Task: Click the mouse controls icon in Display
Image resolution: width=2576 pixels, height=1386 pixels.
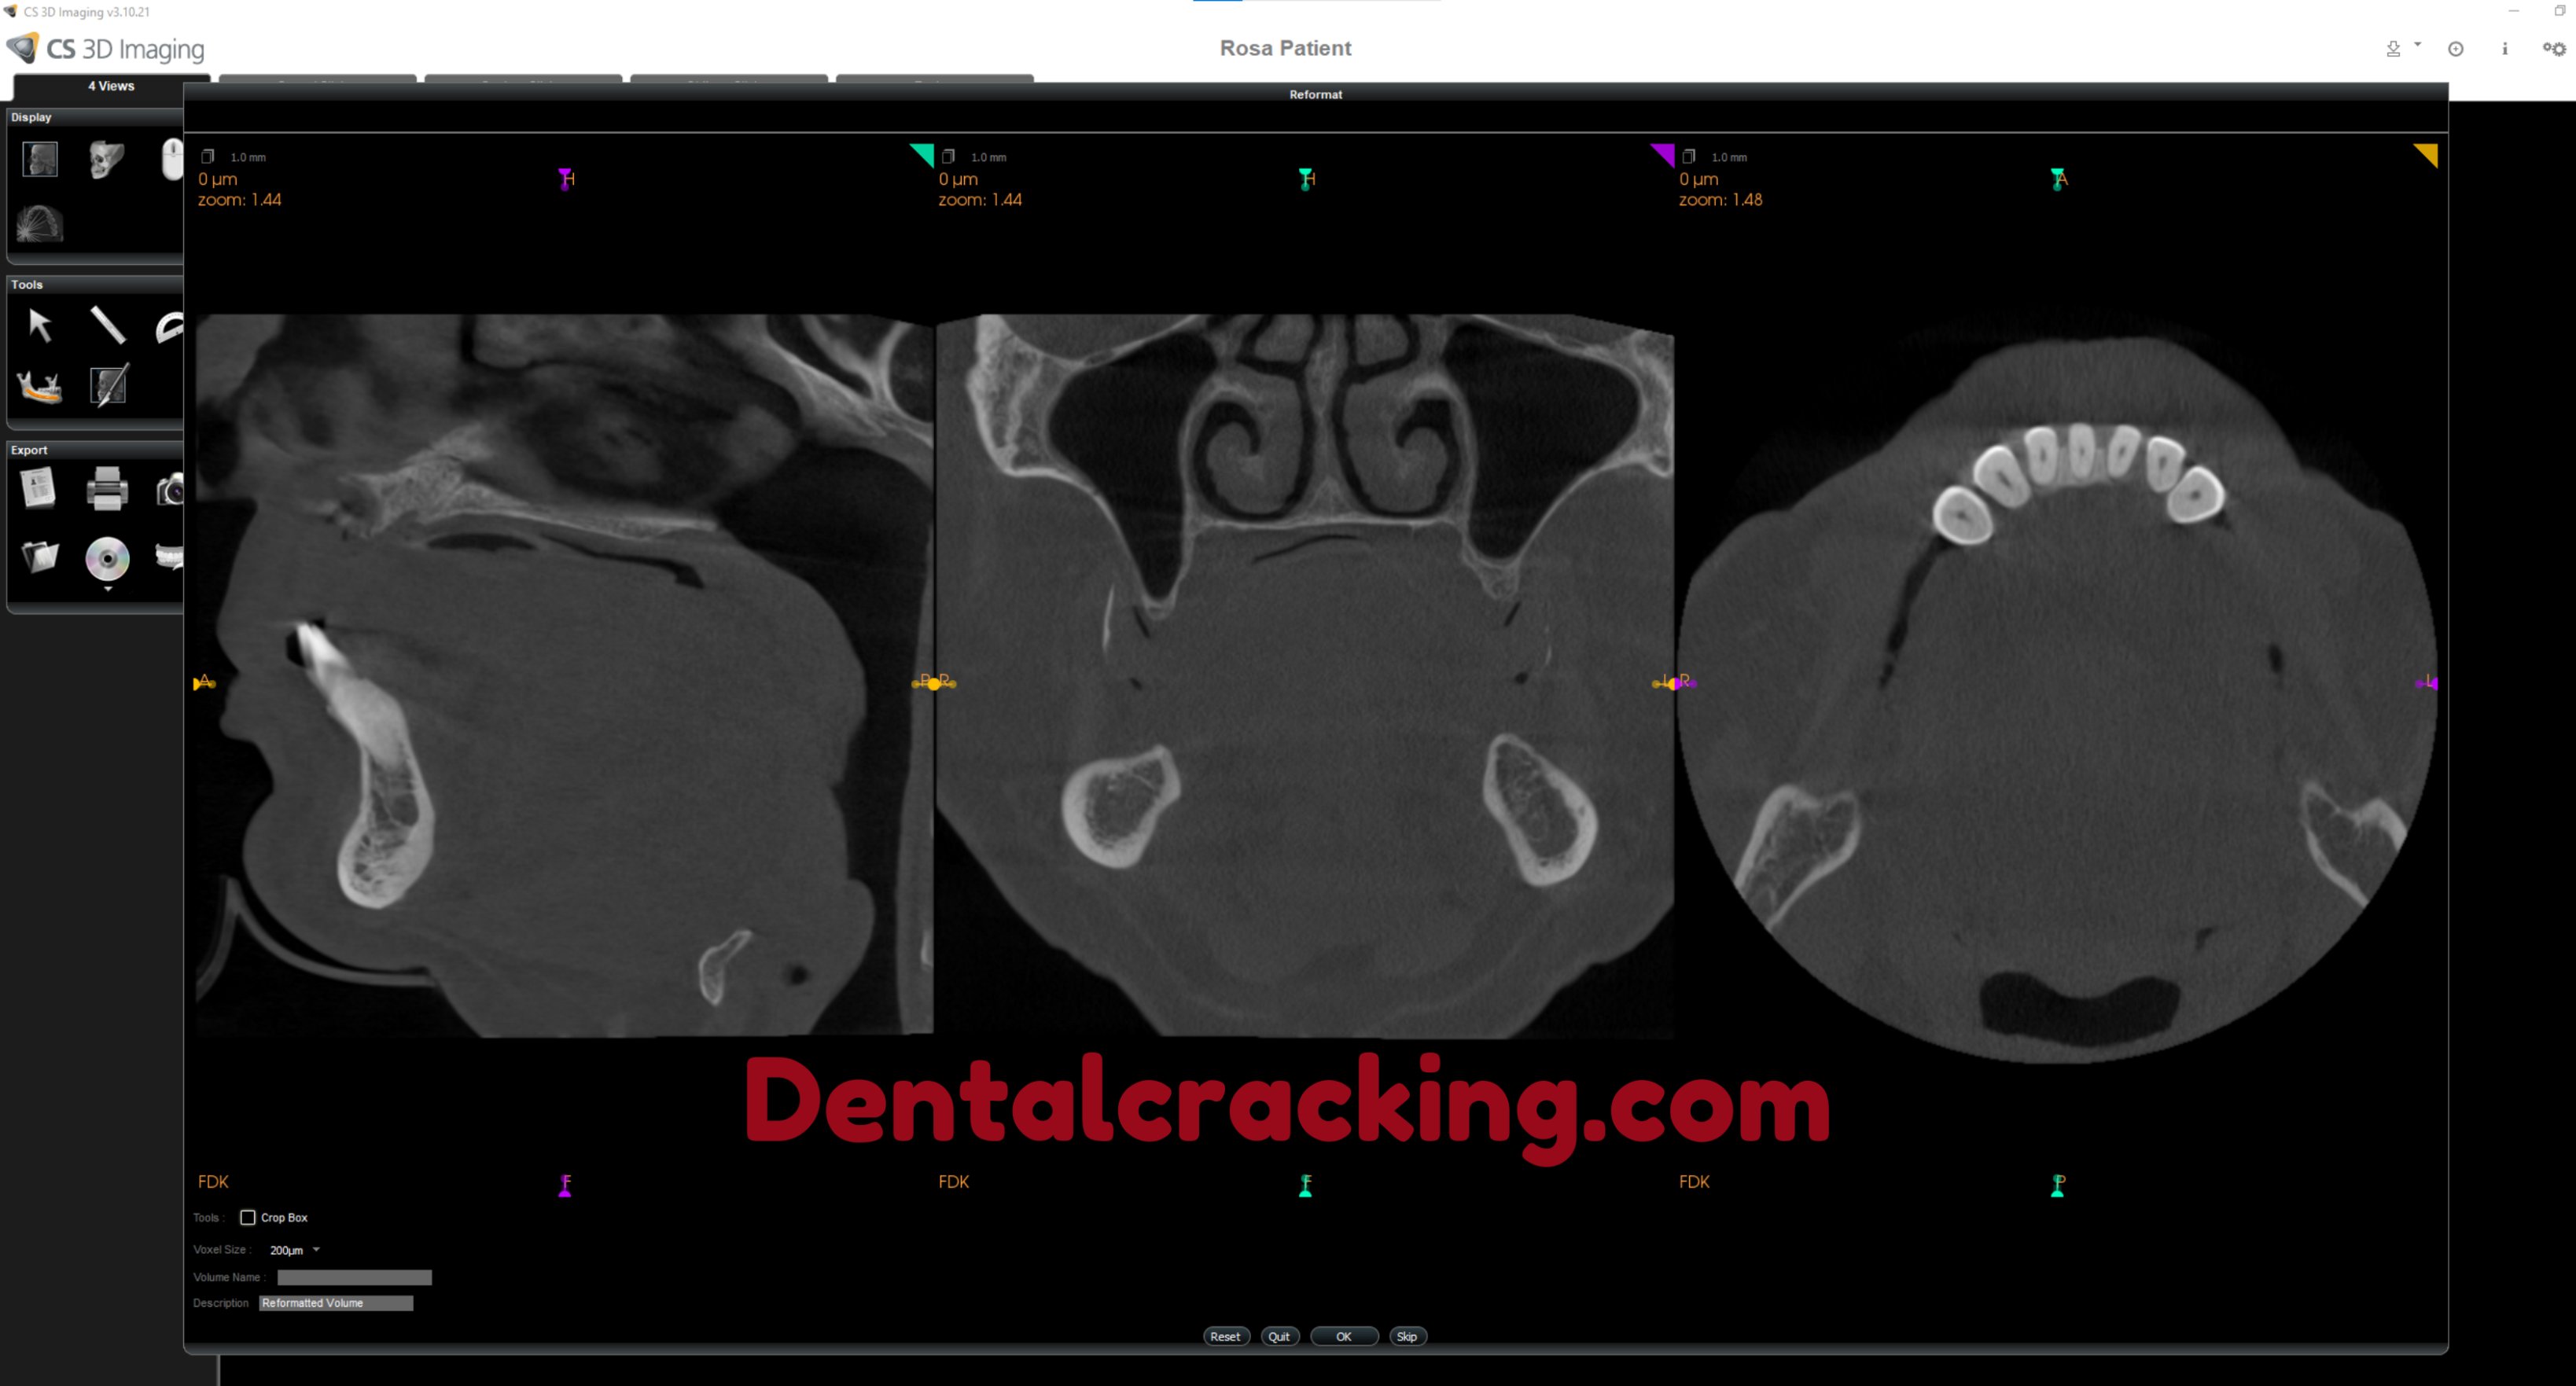Action: 172,159
